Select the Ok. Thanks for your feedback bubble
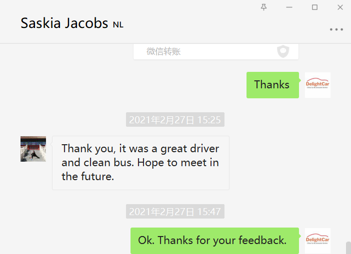Screen dimensions: 351x254 [x=214, y=241]
